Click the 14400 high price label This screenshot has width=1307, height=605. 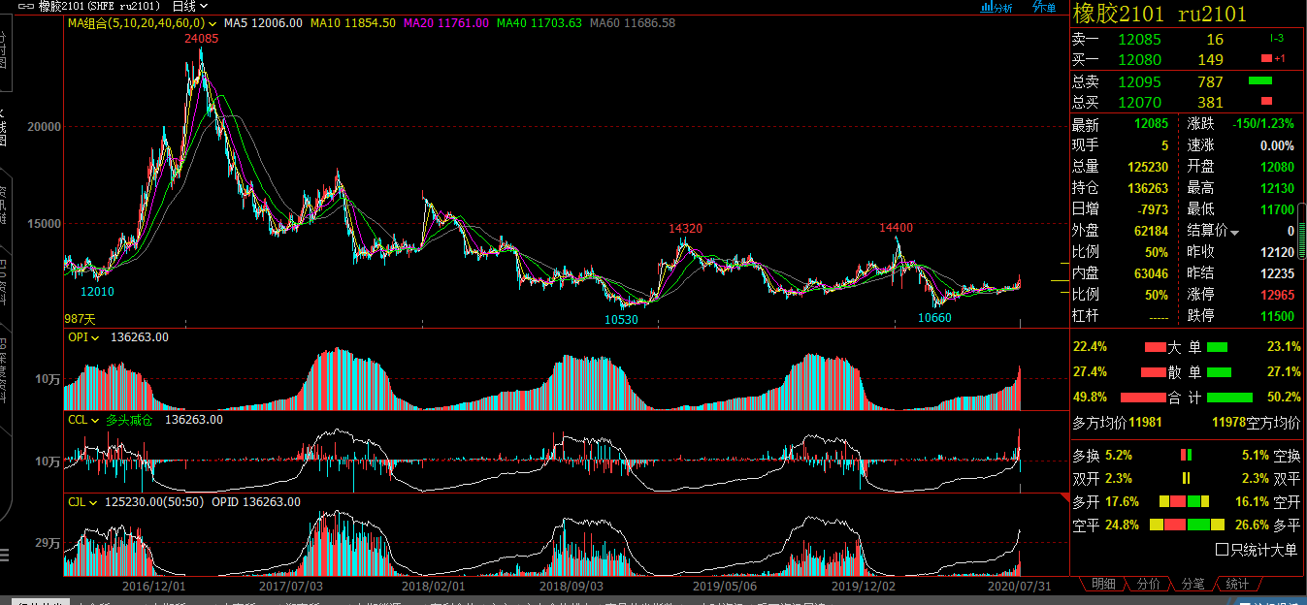coord(896,228)
